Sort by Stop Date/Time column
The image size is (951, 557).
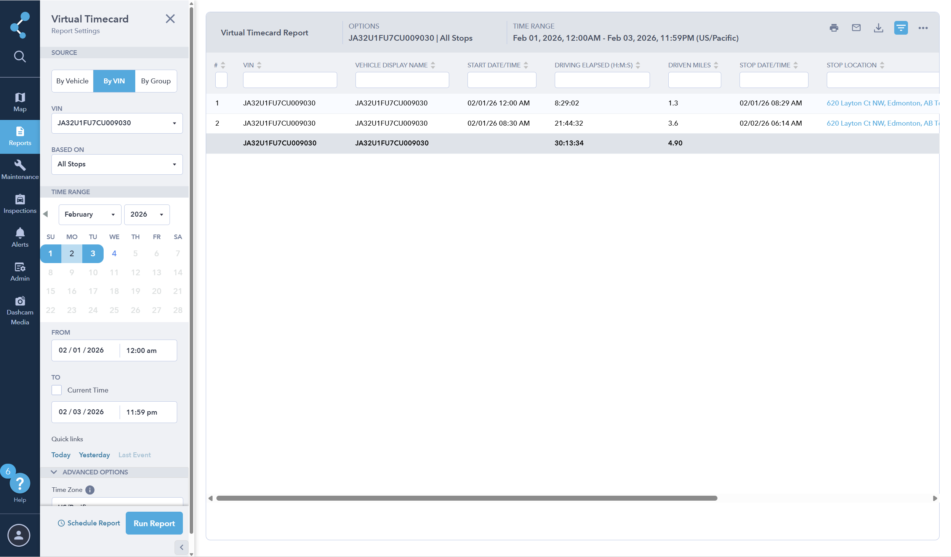point(796,65)
